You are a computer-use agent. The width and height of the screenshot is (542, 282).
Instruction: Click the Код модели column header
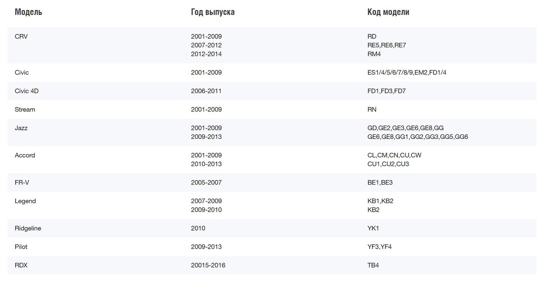pos(388,12)
